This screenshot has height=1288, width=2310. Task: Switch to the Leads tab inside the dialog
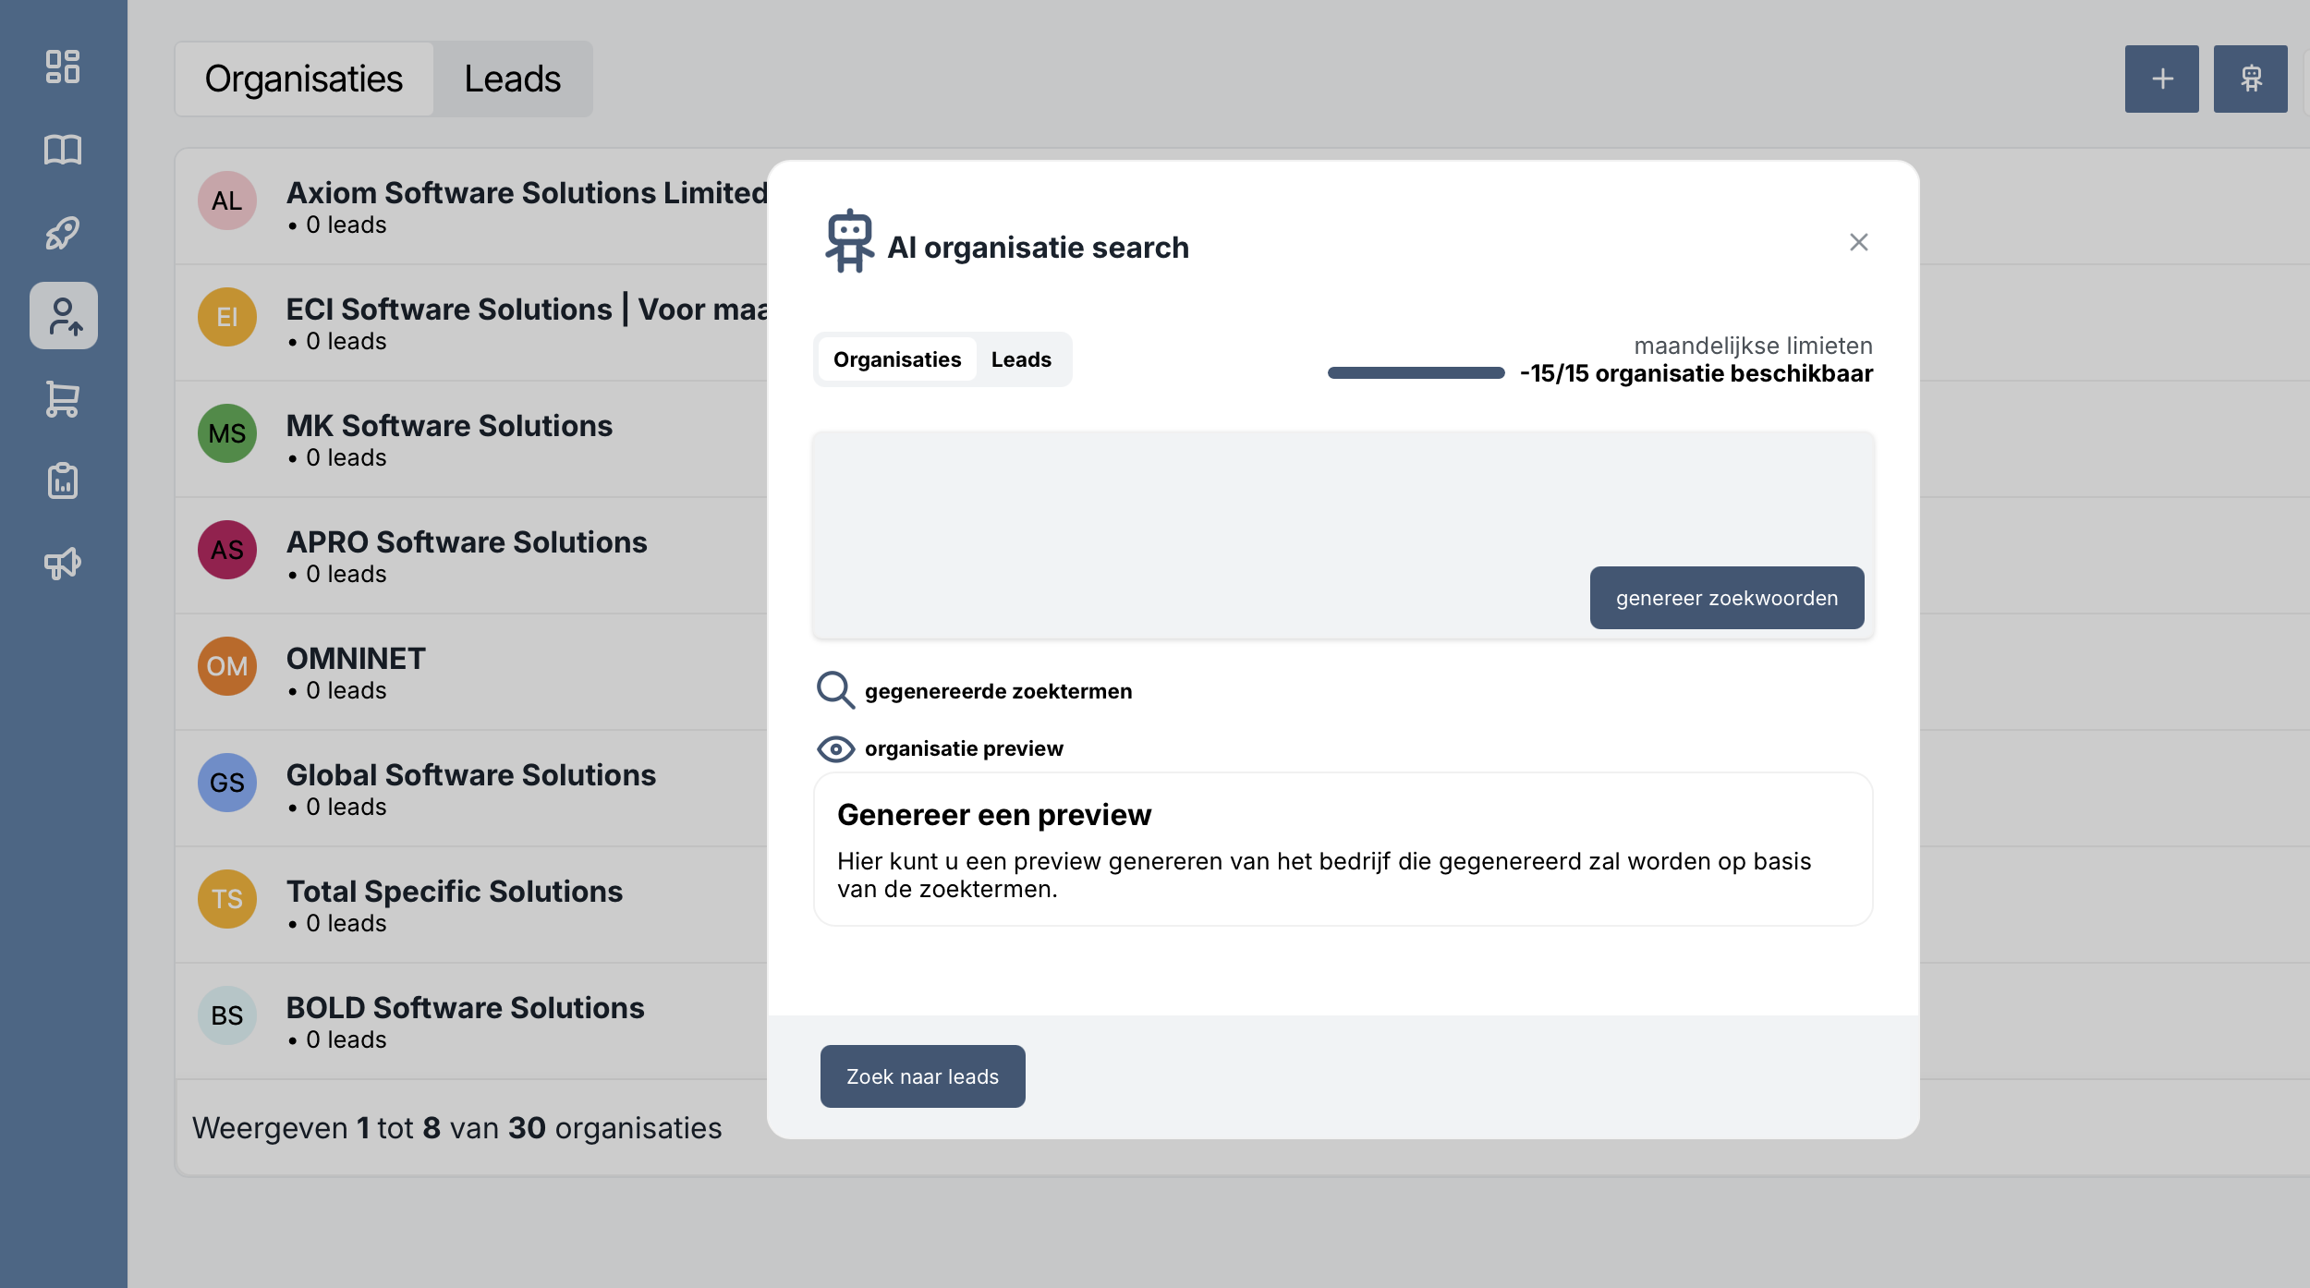click(x=1020, y=359)
